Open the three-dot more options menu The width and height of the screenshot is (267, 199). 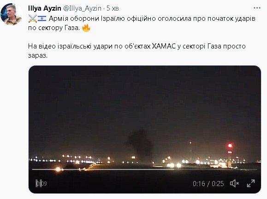pyautogui.click(x=257, y=8)
